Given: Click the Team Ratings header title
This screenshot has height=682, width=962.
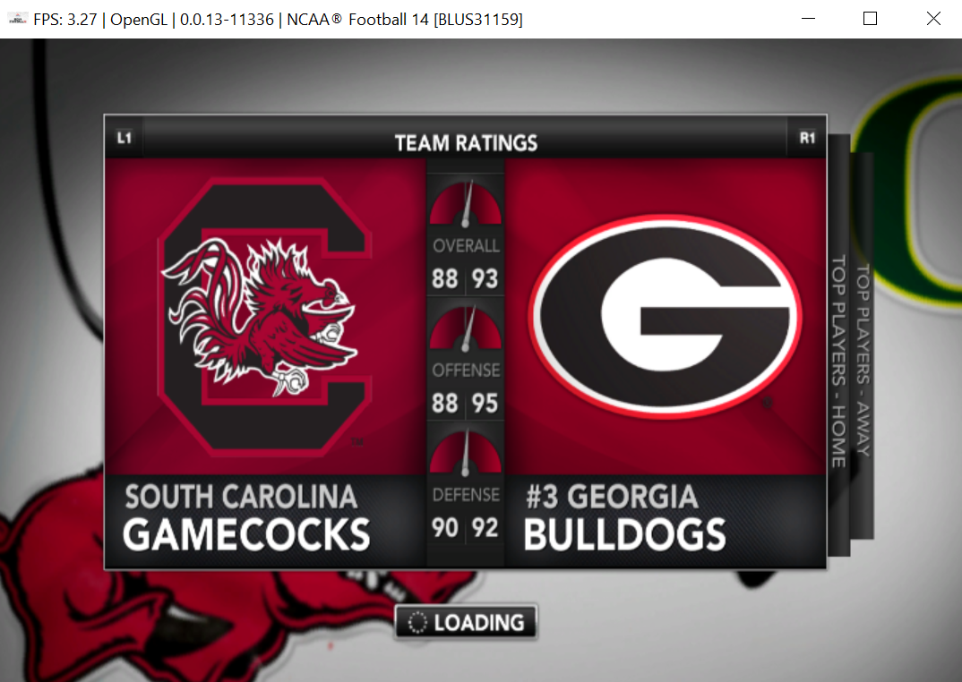Looking at the screenshot, I should 466,143.
